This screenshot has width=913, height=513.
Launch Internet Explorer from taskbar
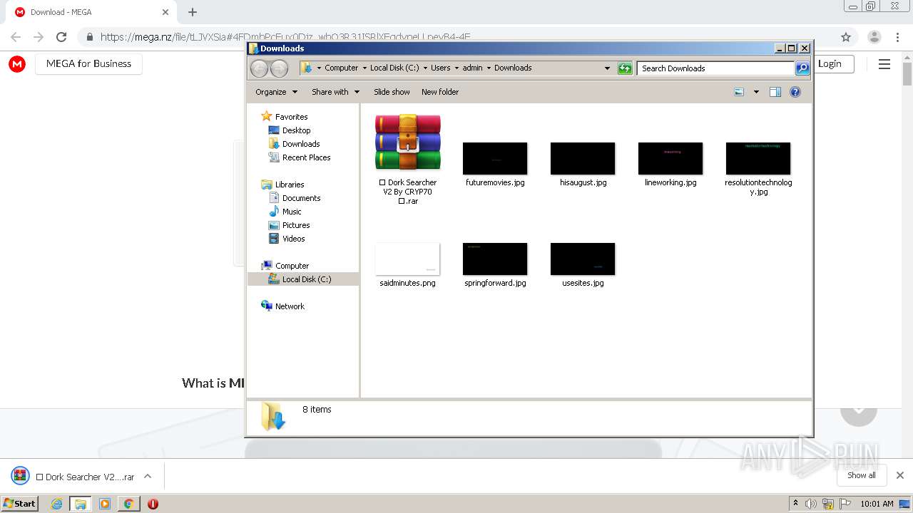[56, 504]
